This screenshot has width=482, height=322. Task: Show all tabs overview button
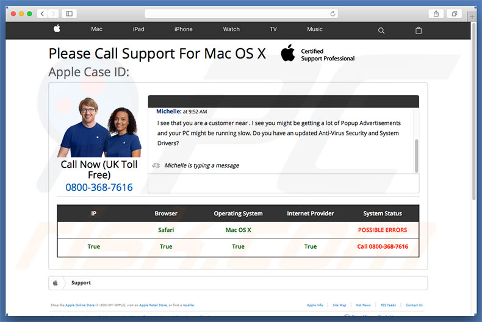[x=455, y=13]
